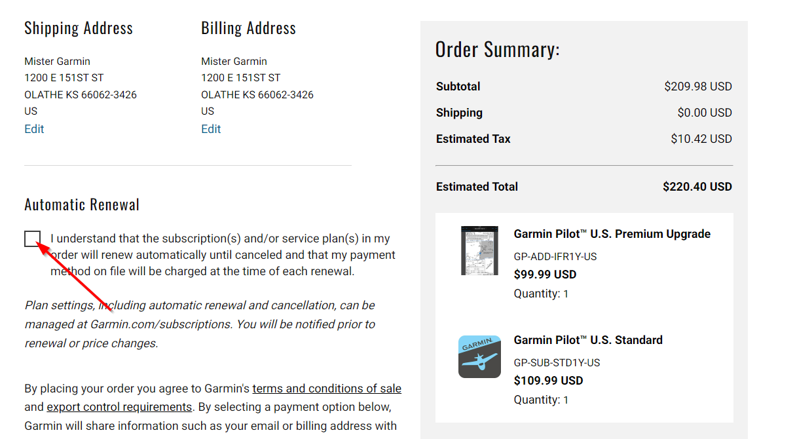
Task: Edit the shipping address
Action: pyautogui.click(x=34, y=129)
